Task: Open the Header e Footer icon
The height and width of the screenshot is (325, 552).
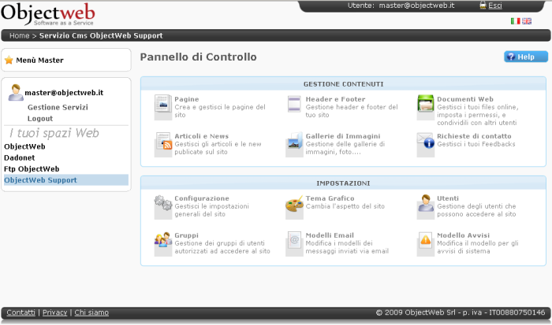Action: 294,103
